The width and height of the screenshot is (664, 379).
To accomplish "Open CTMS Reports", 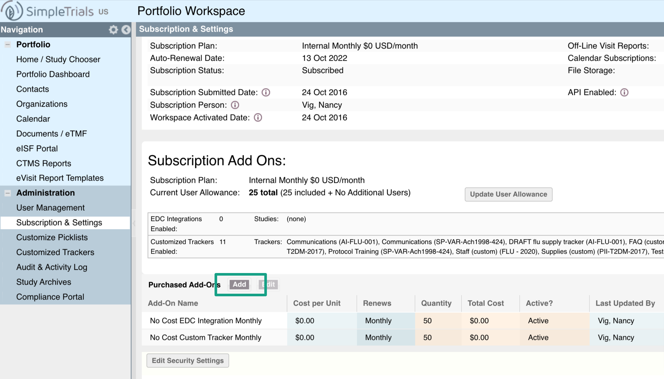I will 44,163.
